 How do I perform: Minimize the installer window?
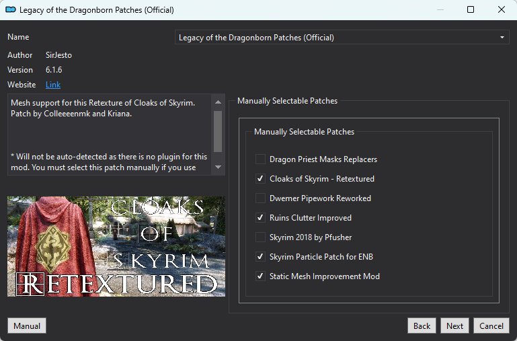440,9
